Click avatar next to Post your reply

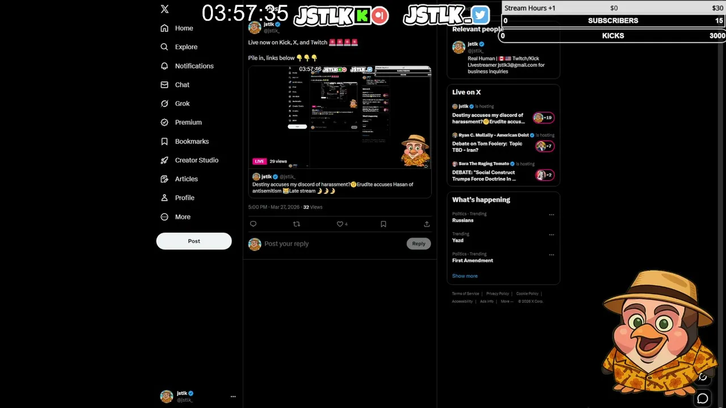[x=255, y=244]
